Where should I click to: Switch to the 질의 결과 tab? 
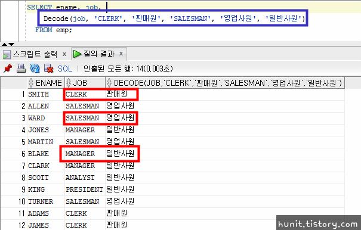click(x=99, y=54)
